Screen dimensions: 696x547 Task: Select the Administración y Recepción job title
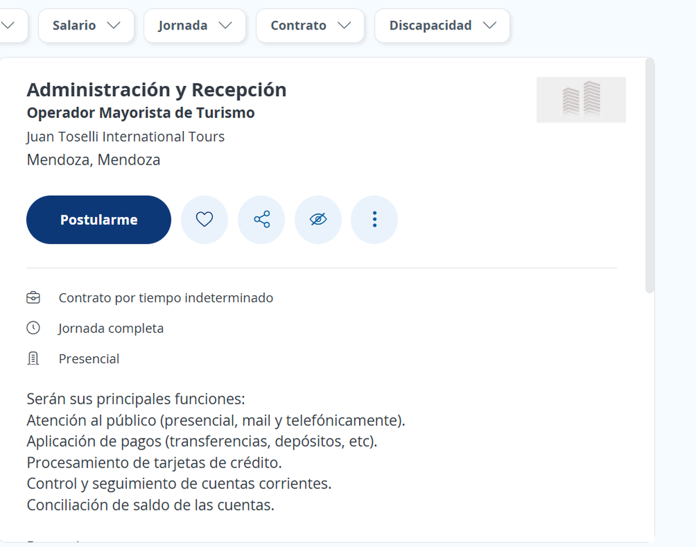[x=157, y=89]
